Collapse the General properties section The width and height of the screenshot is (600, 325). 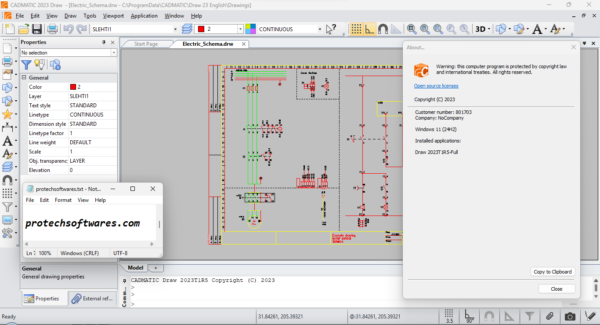point(24,78)
